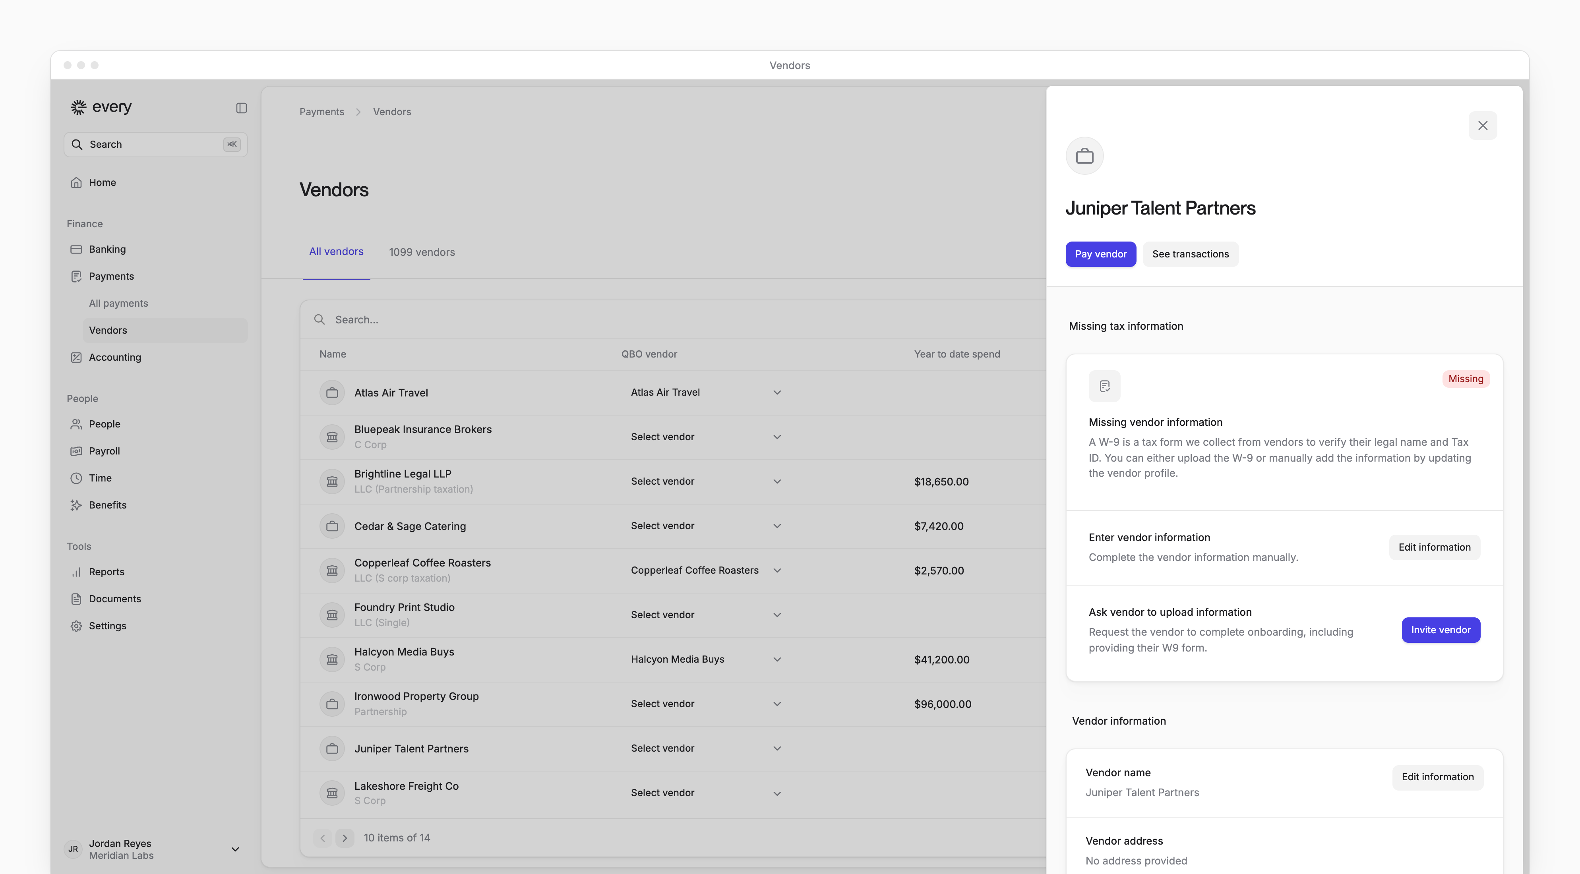Open Select vendor dropdown for Ironwood Property Group
This screenshot has width=1580, height=874.
coord(705,704)
